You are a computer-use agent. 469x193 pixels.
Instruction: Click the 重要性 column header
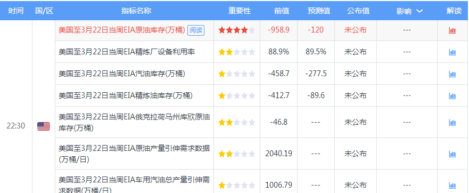point(240,11)
